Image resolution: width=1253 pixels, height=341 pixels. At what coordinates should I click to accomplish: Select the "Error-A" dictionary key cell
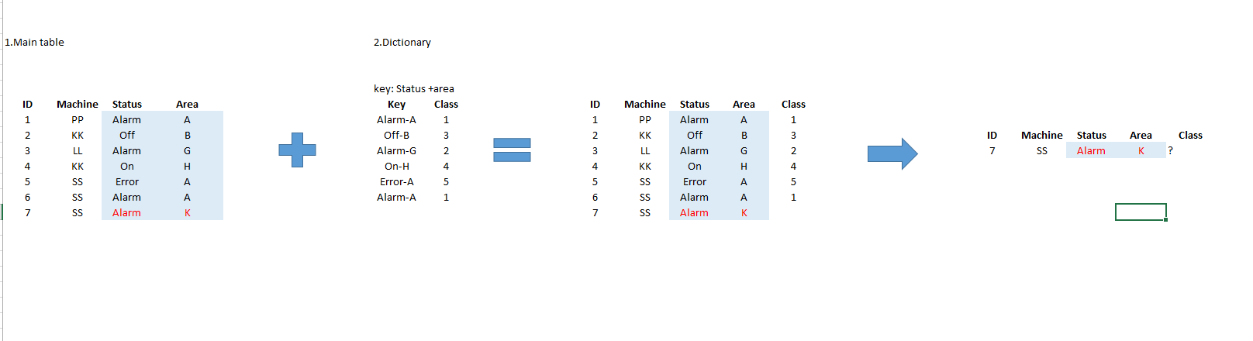396,182
